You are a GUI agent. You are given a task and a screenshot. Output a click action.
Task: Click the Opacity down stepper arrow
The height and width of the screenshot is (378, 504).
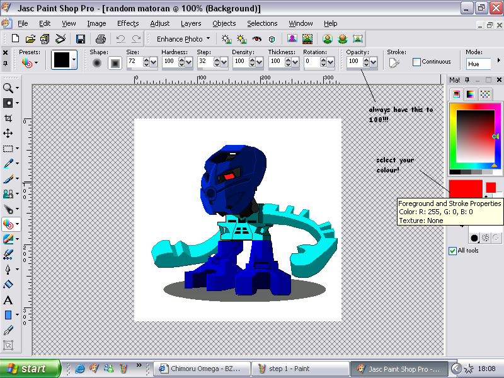pyautogui.click(x=367, y=64)
